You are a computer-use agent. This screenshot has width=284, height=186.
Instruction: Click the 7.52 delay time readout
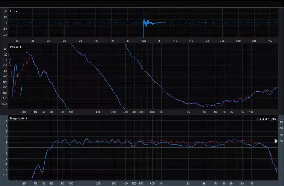(x=143, y=41)
